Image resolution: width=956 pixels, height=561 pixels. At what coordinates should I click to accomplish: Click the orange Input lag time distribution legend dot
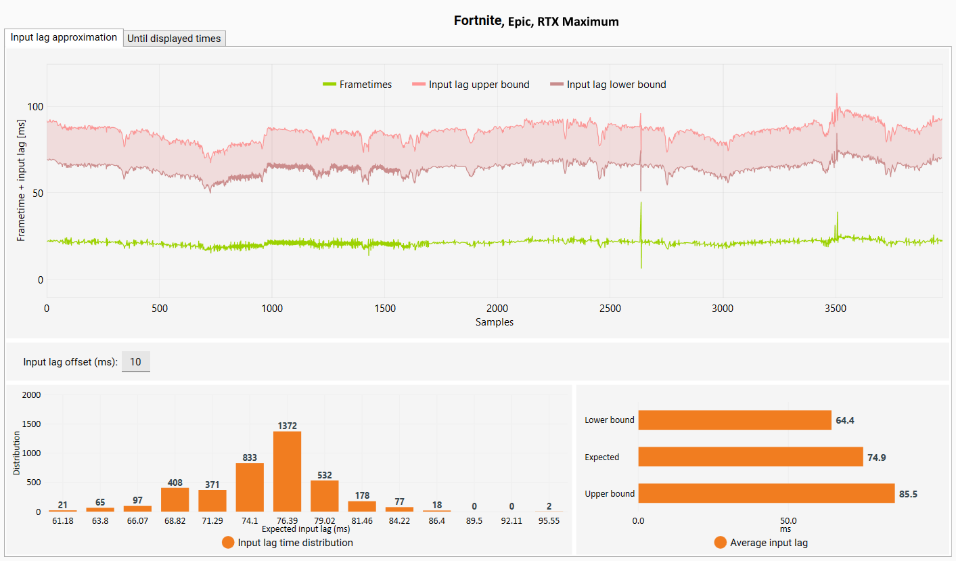(228, 543)
